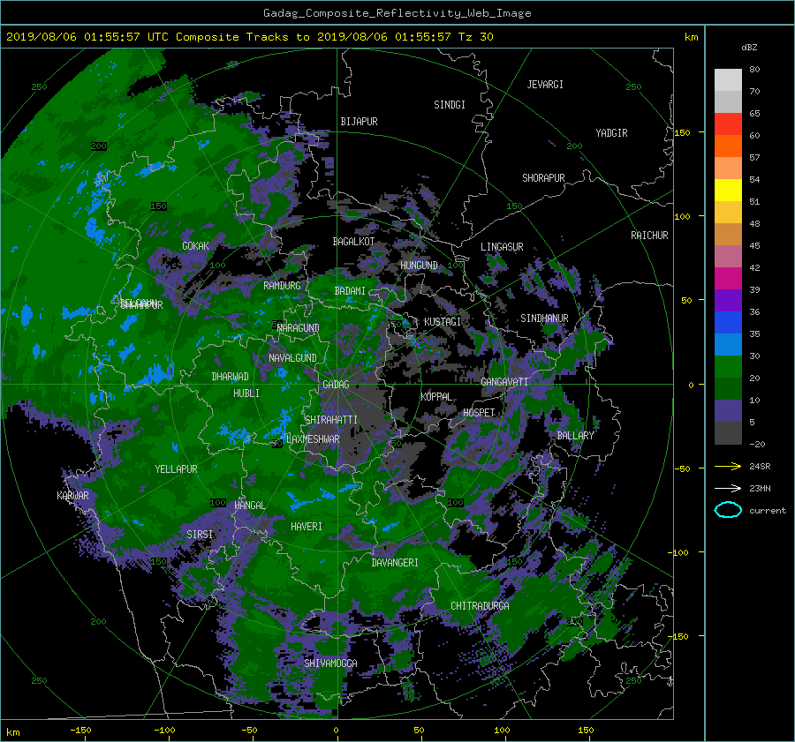Click legend value -20
The width and height of the screenshot is (795, 742).
pos(757,444)
